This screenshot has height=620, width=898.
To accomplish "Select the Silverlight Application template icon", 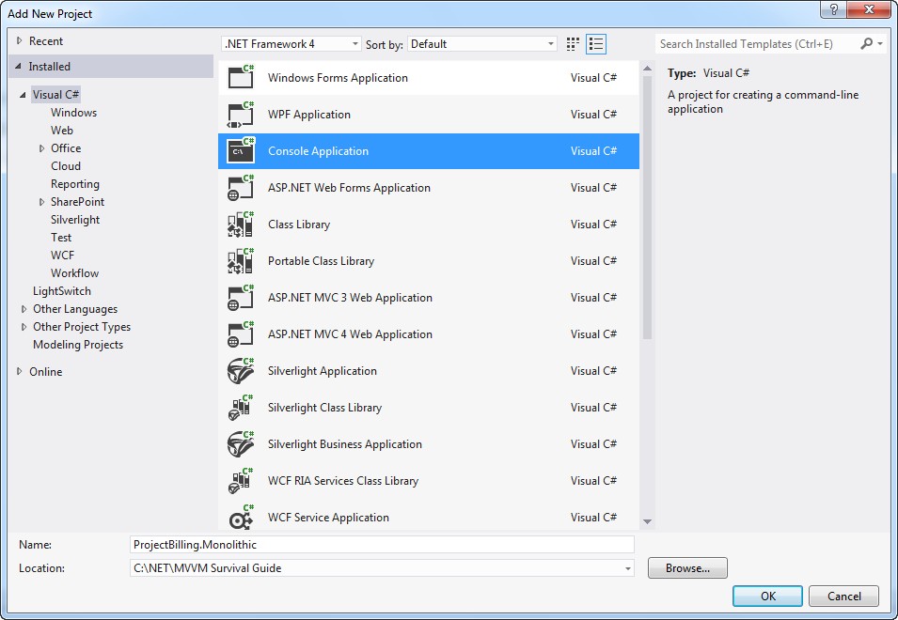I will click(x=241, y=370).
